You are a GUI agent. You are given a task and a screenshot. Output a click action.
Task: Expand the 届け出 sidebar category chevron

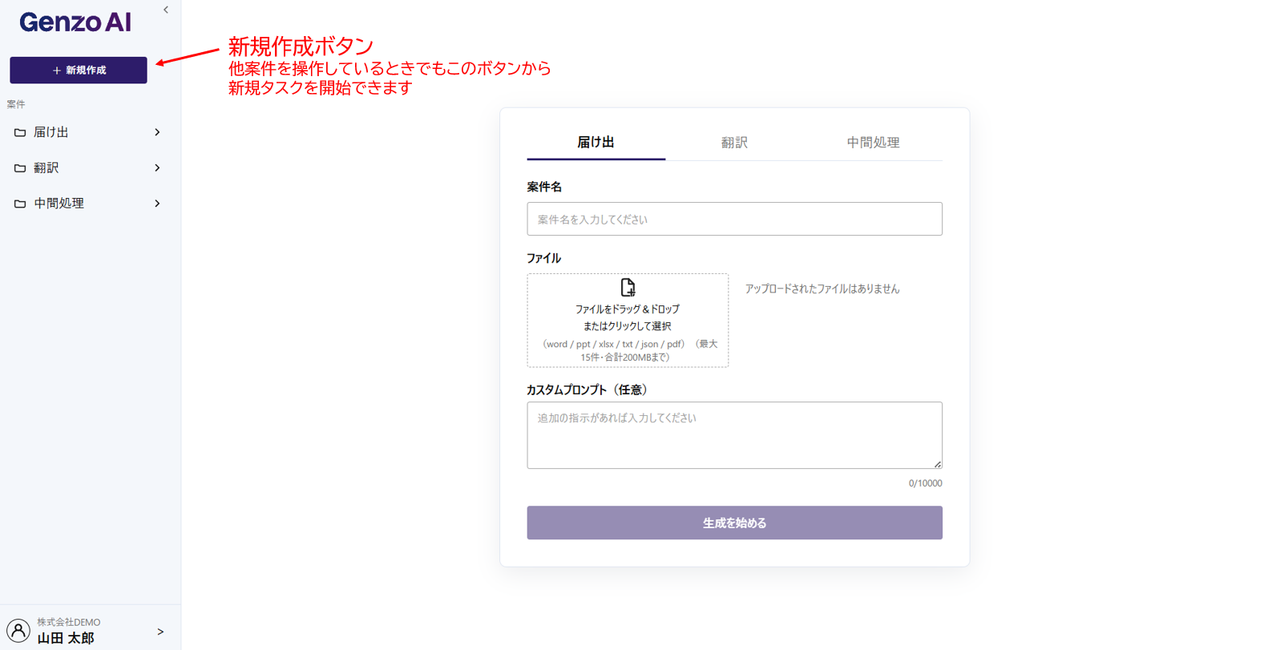point(157,132)
